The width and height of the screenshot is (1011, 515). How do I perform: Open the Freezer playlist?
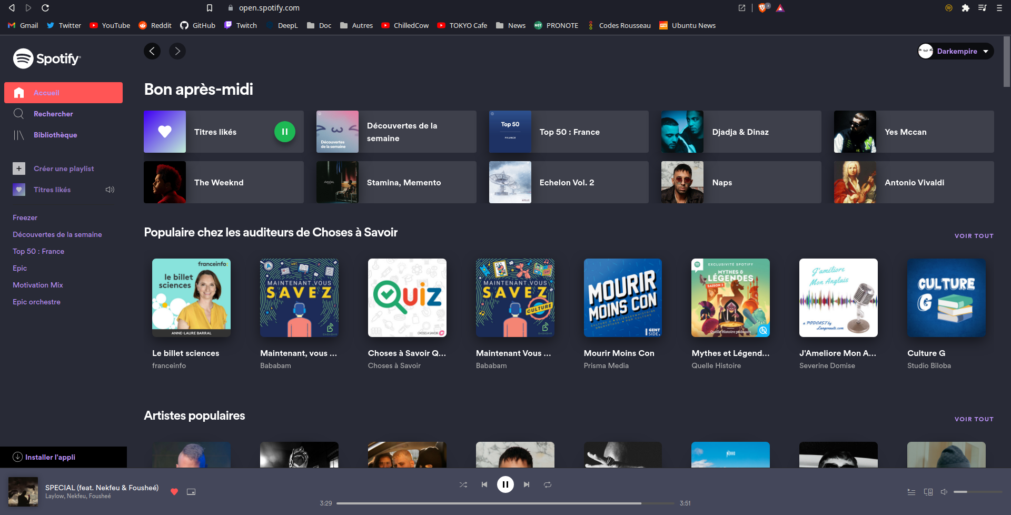[25, 217]
